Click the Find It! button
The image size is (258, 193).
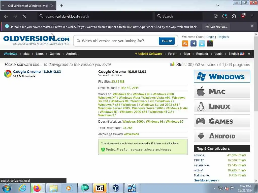pos(167,41)
